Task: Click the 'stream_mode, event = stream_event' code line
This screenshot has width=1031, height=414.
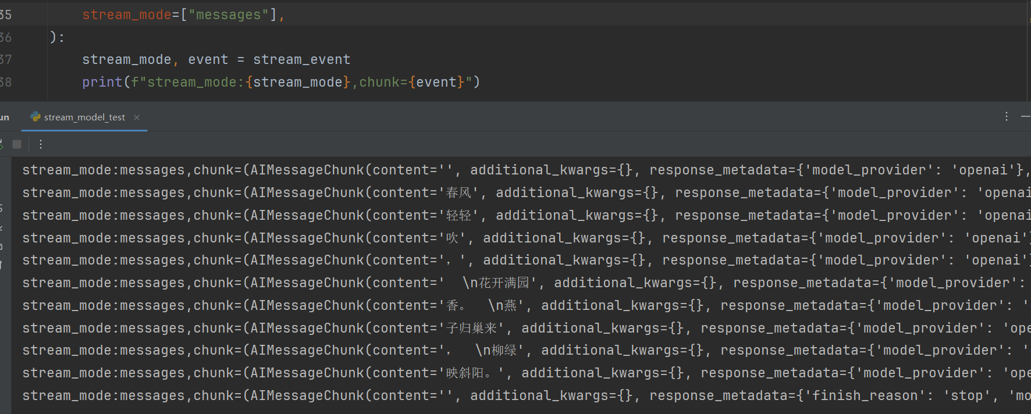Action: [216, 59]
